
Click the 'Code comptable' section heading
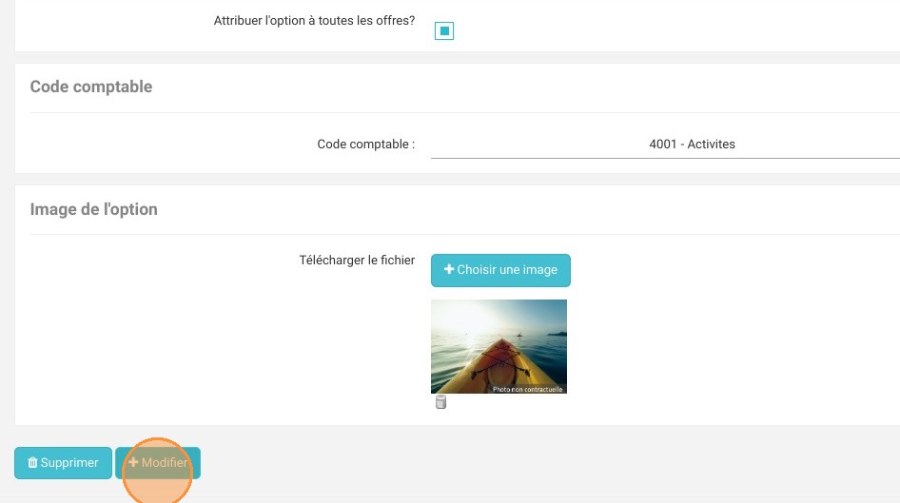click(91, 87)
